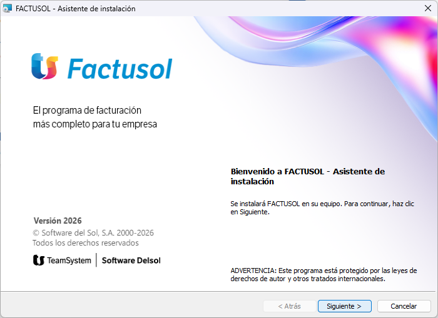This screenshot has height=318, width=438.
Task: Click the ADVERTENCIA copyright warning text
Action: pos(323,274)
